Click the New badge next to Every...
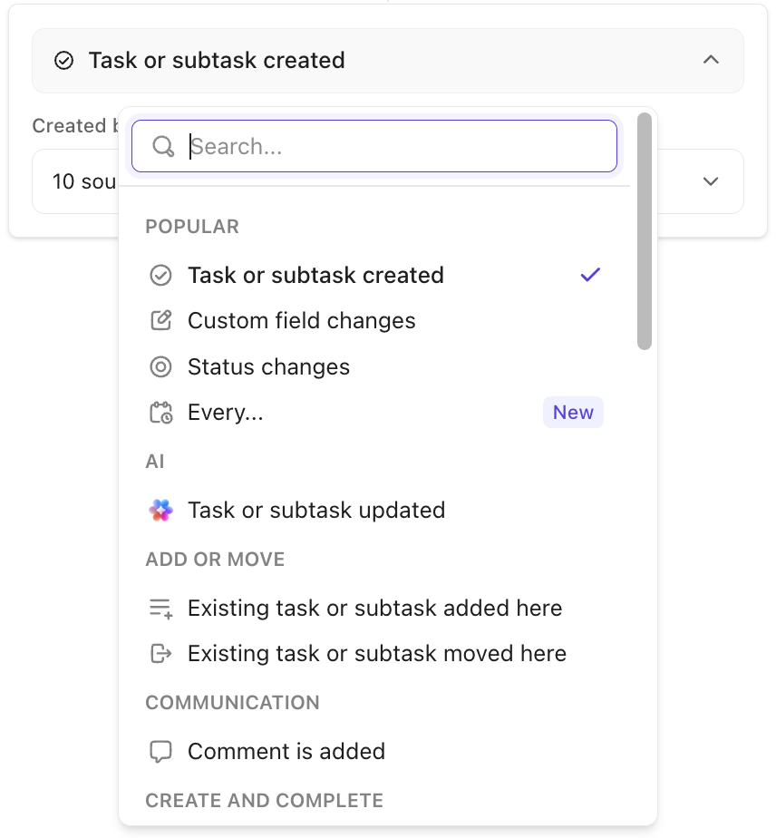The width and height of the screenshot is (776, 838). point(573,412)
